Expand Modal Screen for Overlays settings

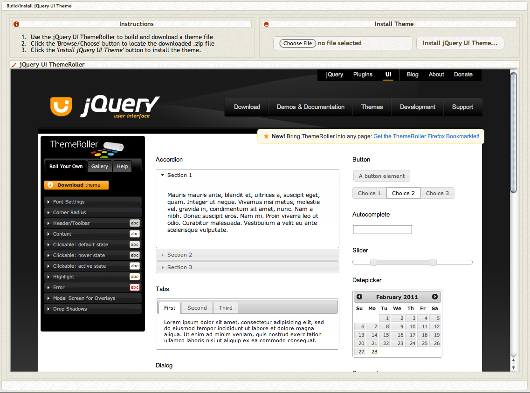(93, 298)
